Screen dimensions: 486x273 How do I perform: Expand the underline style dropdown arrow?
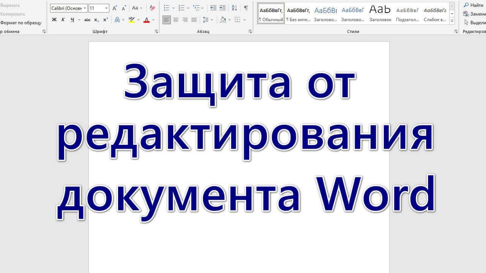pyautogui.click(x=79, y=20)
